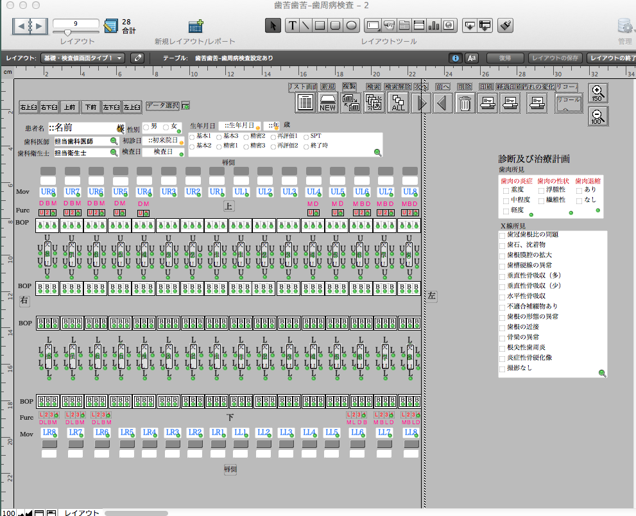
Task: Click the list view layout button icon
Action: coord(305,102)
